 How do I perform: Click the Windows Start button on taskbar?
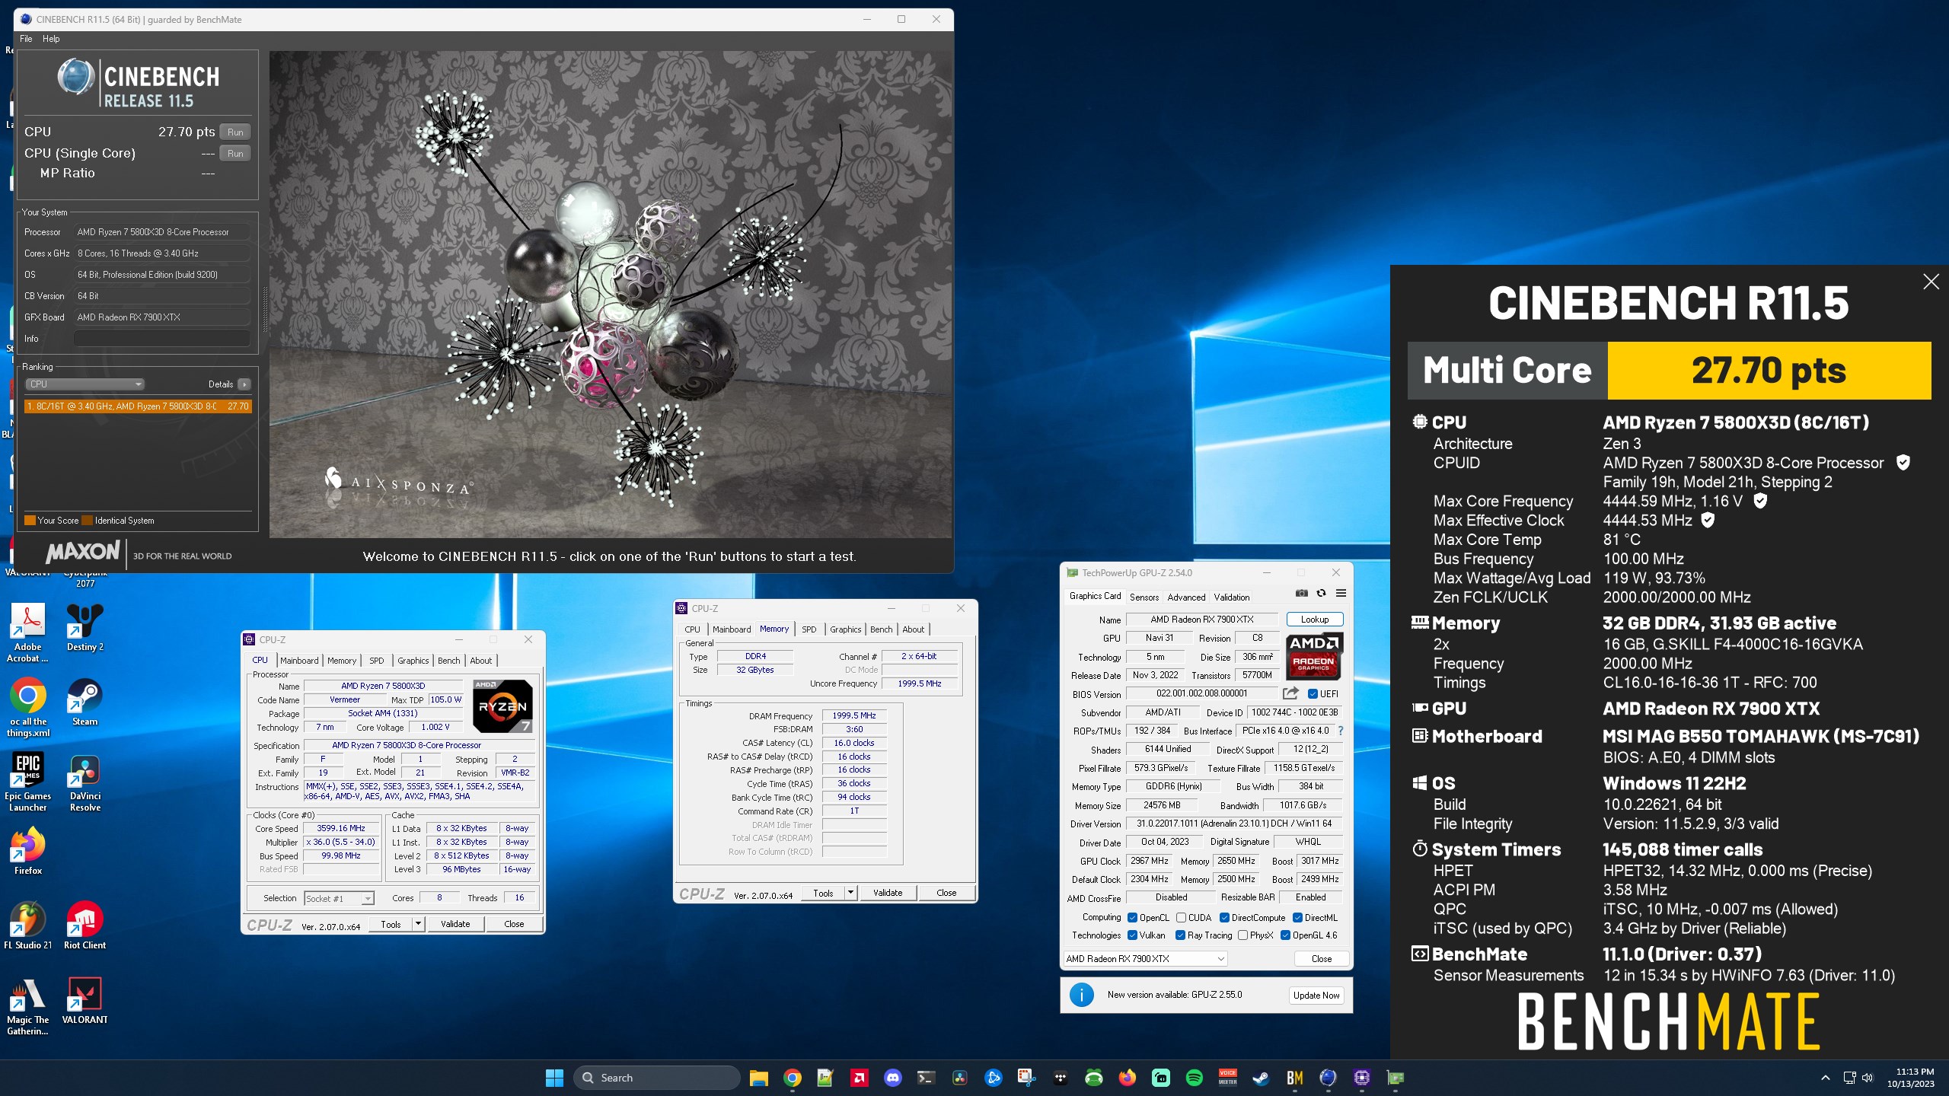coord(554,1078)
